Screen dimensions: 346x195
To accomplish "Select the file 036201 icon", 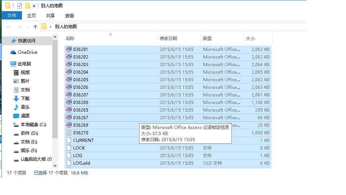I will [69, 49].
